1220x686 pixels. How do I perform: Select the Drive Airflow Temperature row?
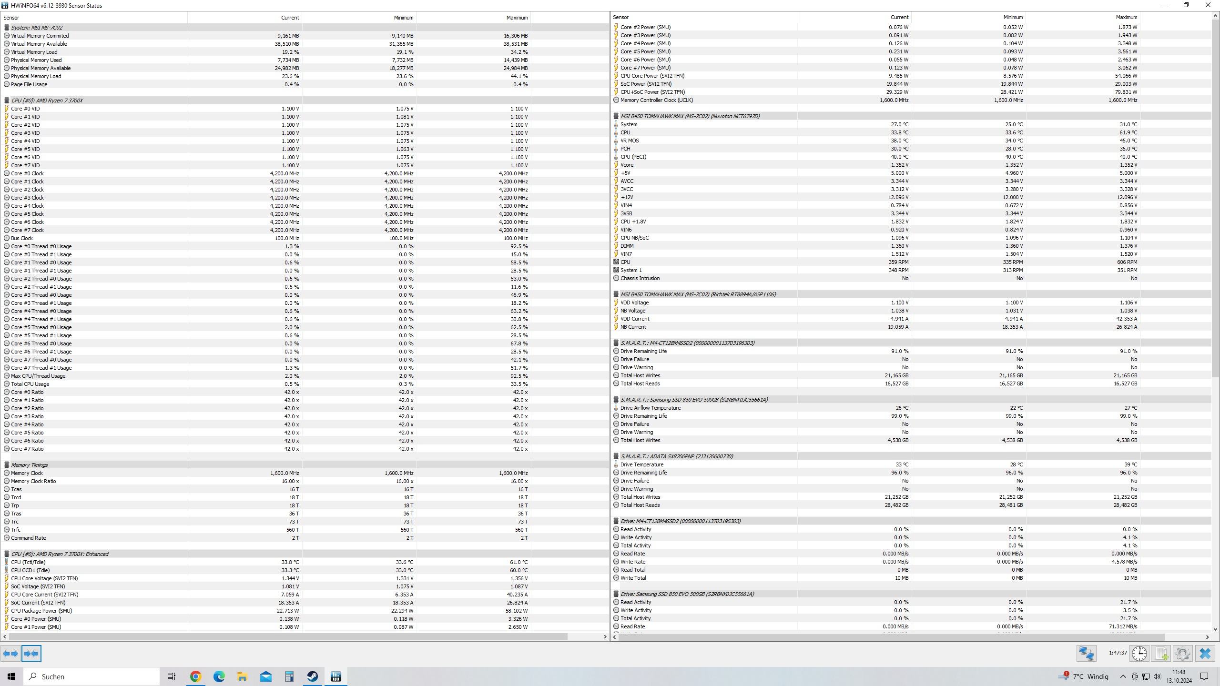click(x=911, y=408)
